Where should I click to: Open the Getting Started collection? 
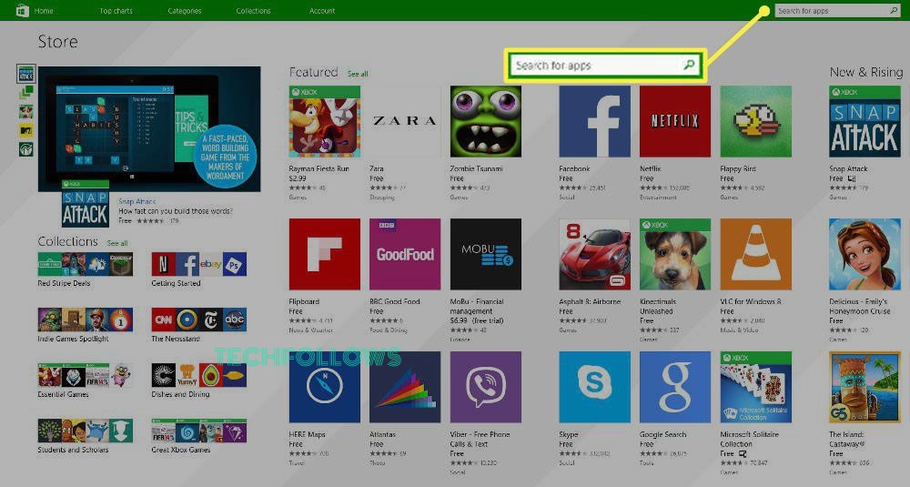(x=199, y=264)
